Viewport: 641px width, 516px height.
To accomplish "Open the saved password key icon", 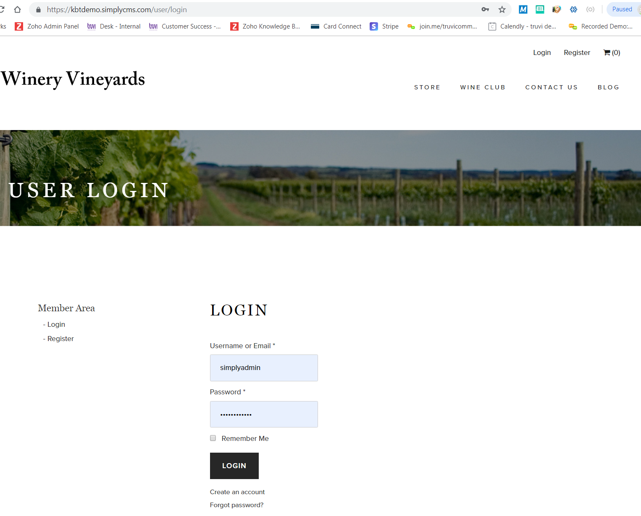I will tap(485, 10).
